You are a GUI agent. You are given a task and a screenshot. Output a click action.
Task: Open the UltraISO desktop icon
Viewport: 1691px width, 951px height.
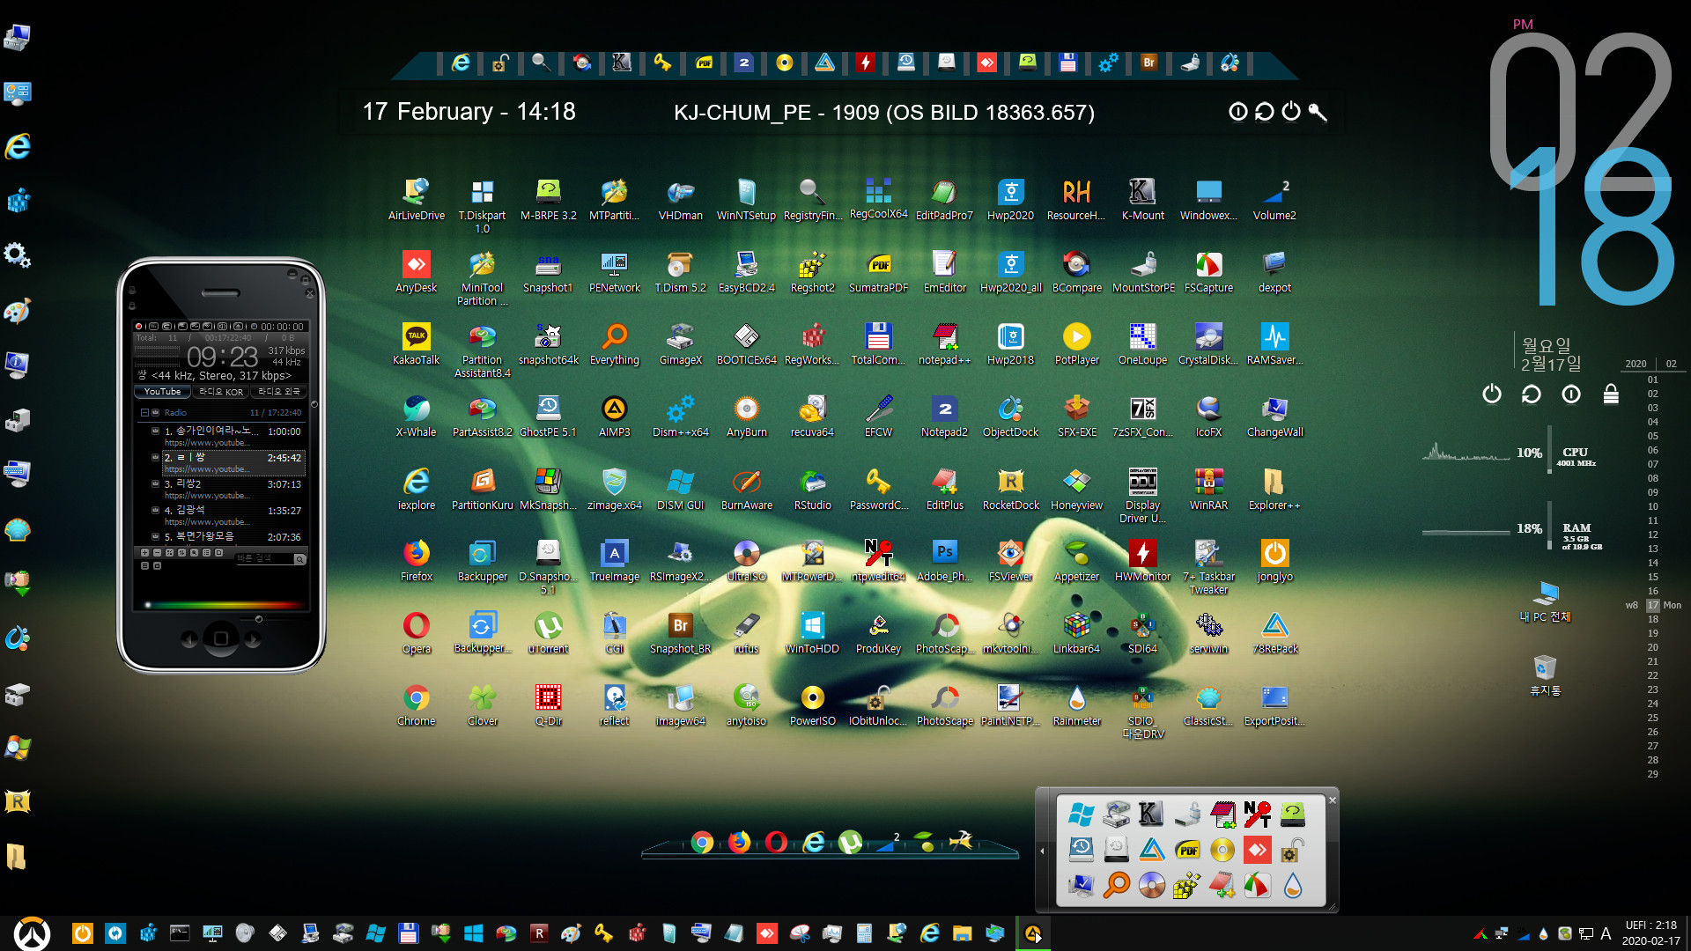pos(746,561)
